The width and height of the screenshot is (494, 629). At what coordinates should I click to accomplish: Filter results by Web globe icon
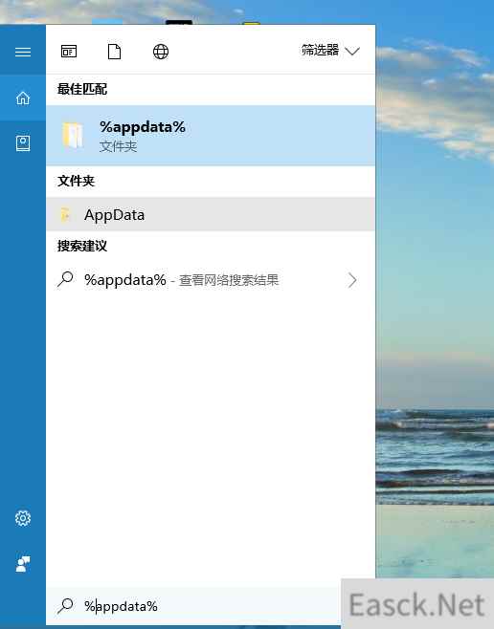tap(161, 52)
